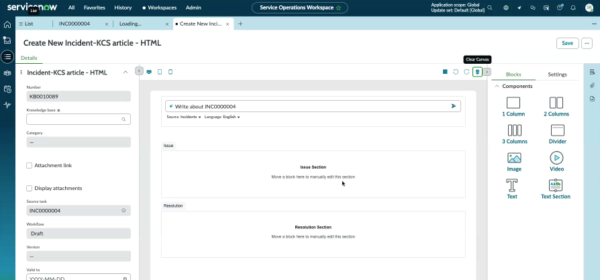Viewport: 600px width, 280px height.
Task: Open the calendar schedule icon in sidebar
Action: tap(7, 89)
